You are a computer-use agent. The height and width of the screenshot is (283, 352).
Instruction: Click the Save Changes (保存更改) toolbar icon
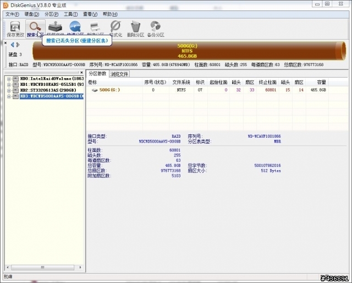click(x=15, y=27)
